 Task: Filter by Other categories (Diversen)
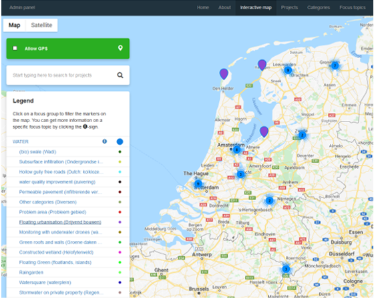coord(47,202)
